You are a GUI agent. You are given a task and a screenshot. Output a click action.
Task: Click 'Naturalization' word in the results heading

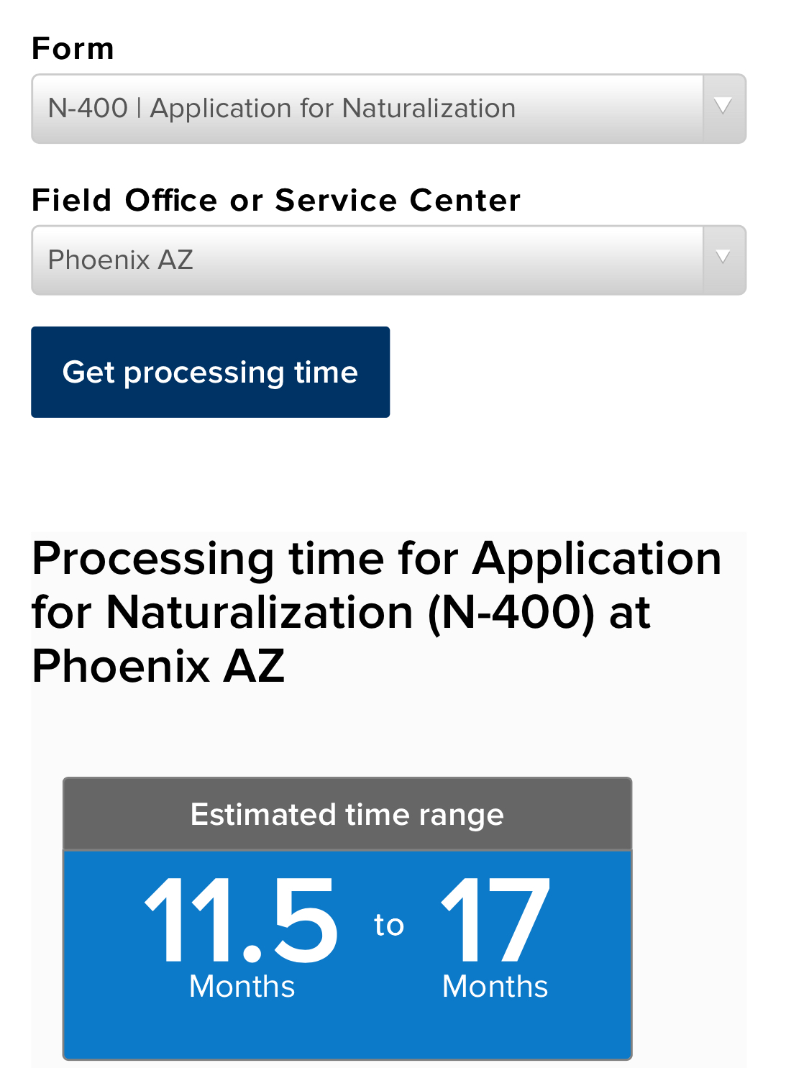tap(260, 613)
